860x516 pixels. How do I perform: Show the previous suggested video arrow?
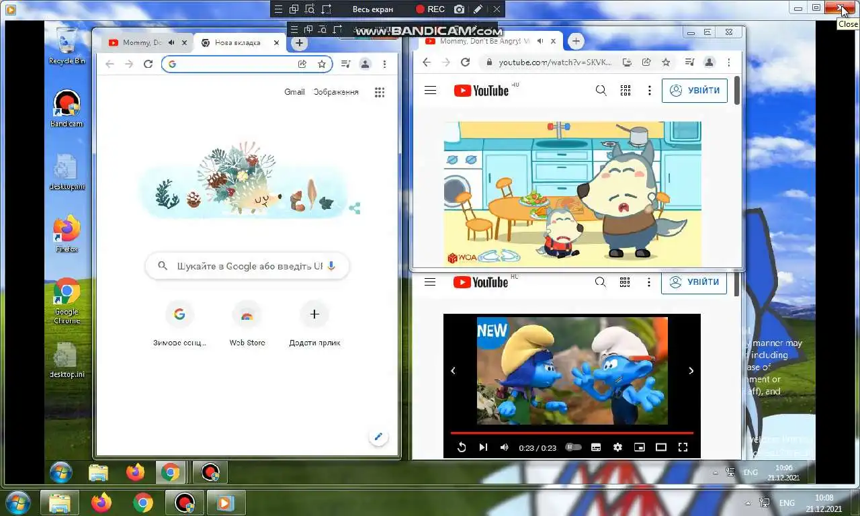click(x=453, y=370)
